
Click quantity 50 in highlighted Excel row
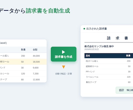point(22,62)
